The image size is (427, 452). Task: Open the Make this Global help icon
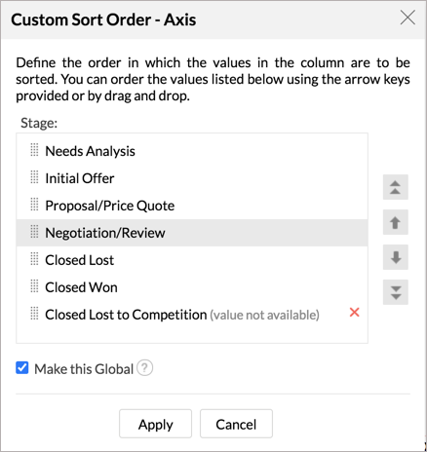tap(144, 368)
